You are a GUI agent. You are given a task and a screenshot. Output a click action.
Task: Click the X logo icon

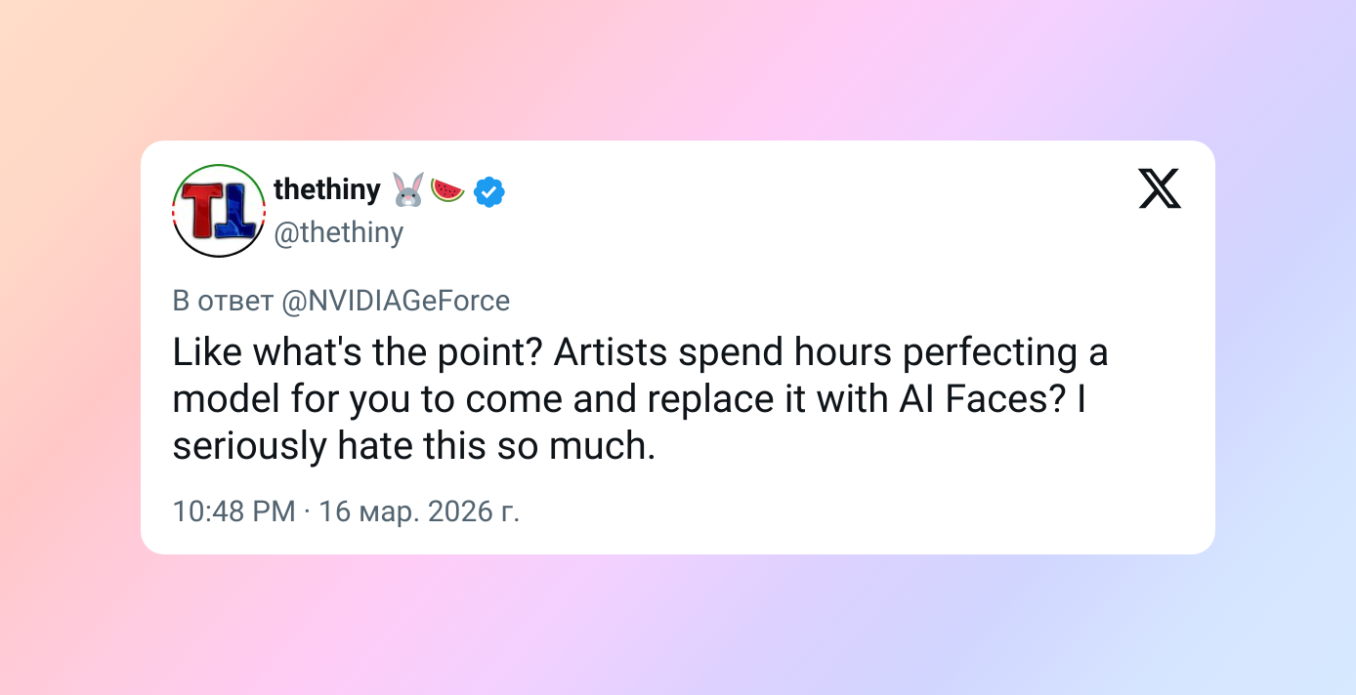coord(1160,188)
